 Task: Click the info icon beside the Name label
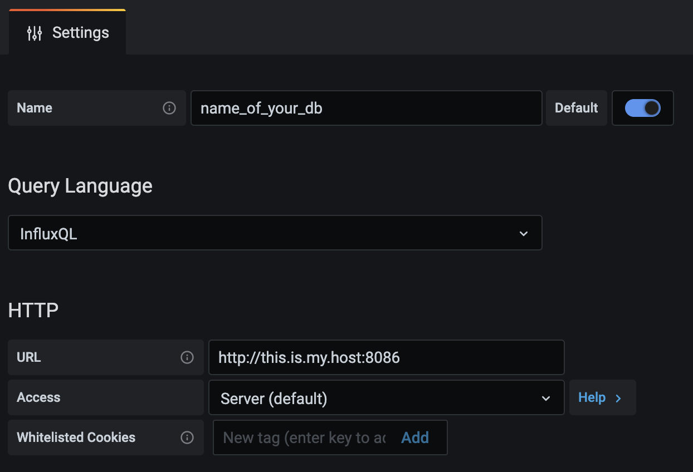(169, 108)
